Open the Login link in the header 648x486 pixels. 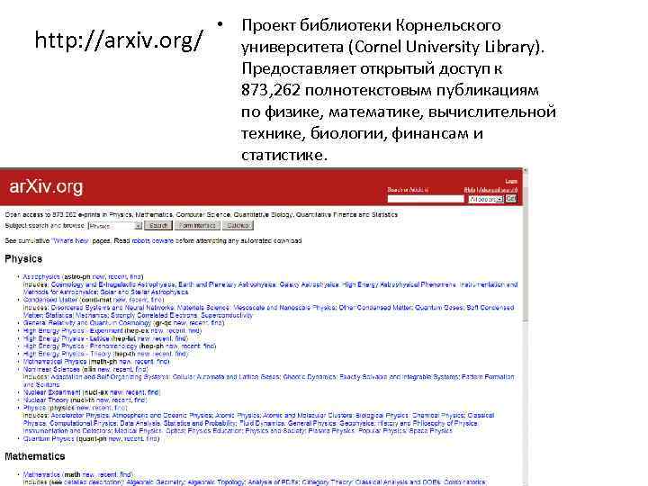(511, 182)
